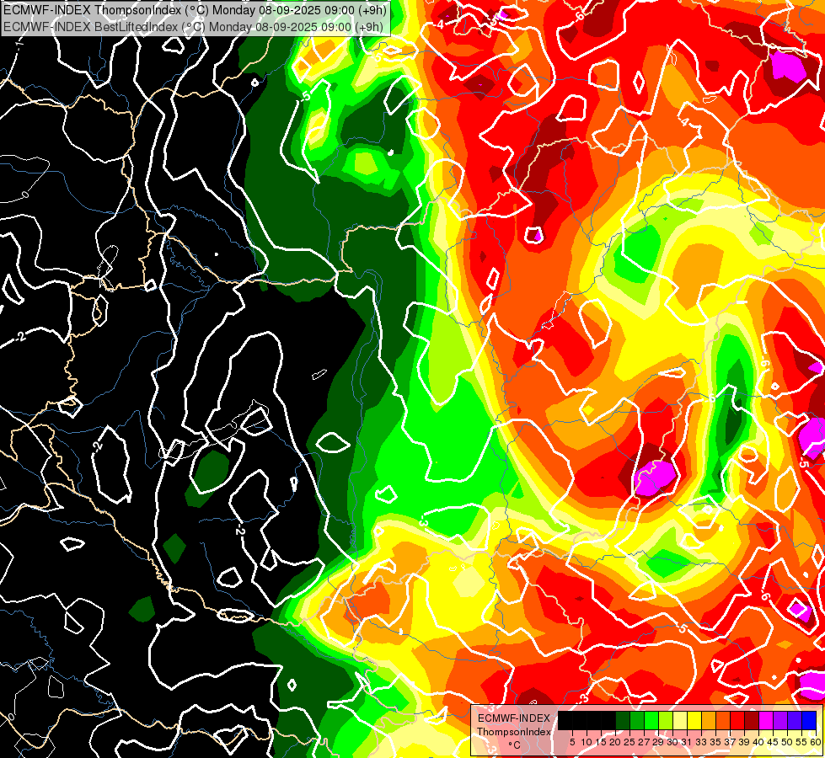
Task: Click the legend tick label 20
Action: 615,742
